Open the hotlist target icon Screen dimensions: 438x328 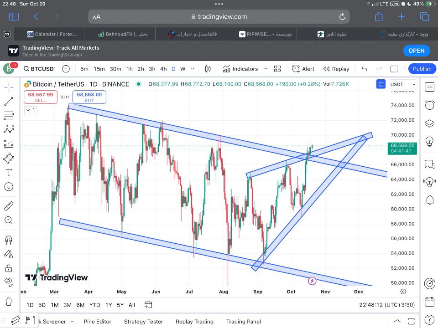click(x=429, y=284)
